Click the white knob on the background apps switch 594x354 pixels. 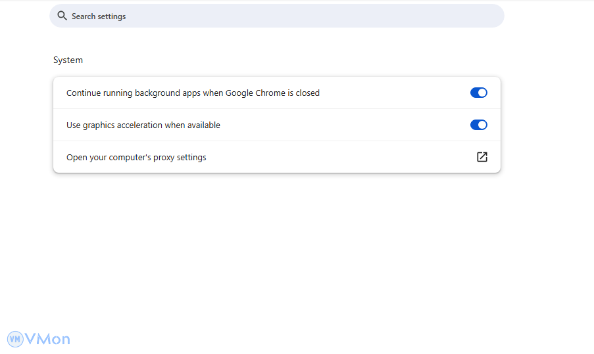pos(483,93)
